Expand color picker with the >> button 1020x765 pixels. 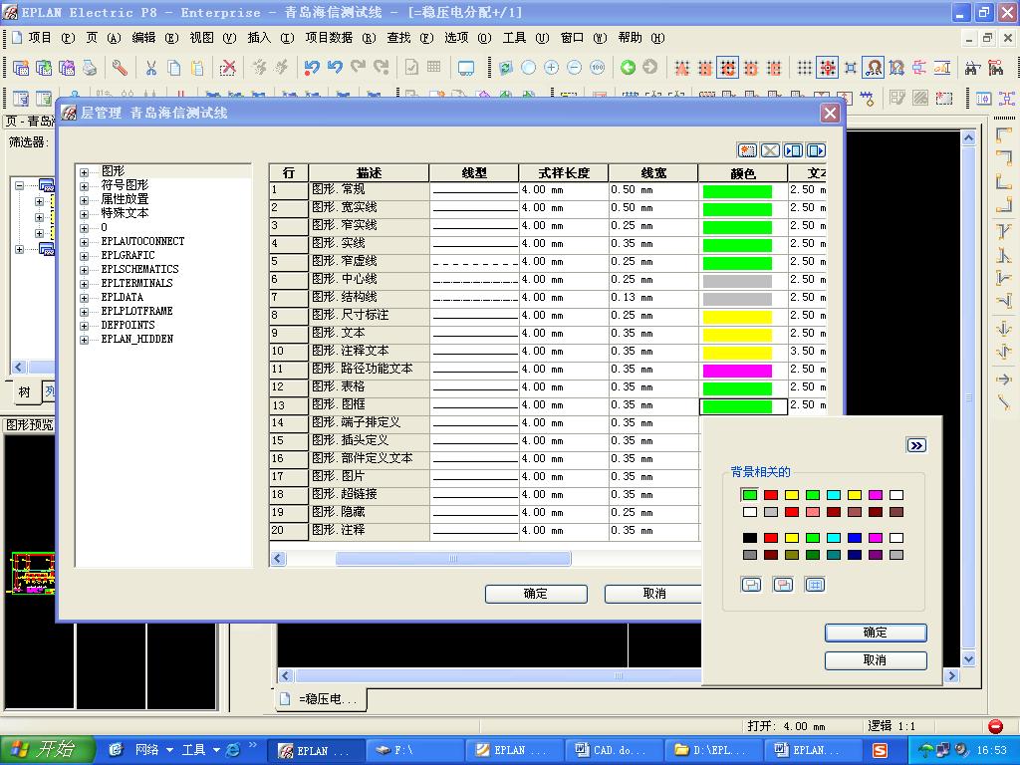pos(916,445)
